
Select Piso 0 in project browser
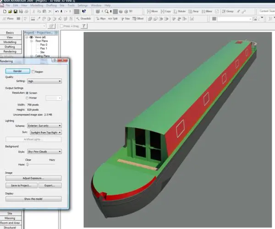pos(44,45)
